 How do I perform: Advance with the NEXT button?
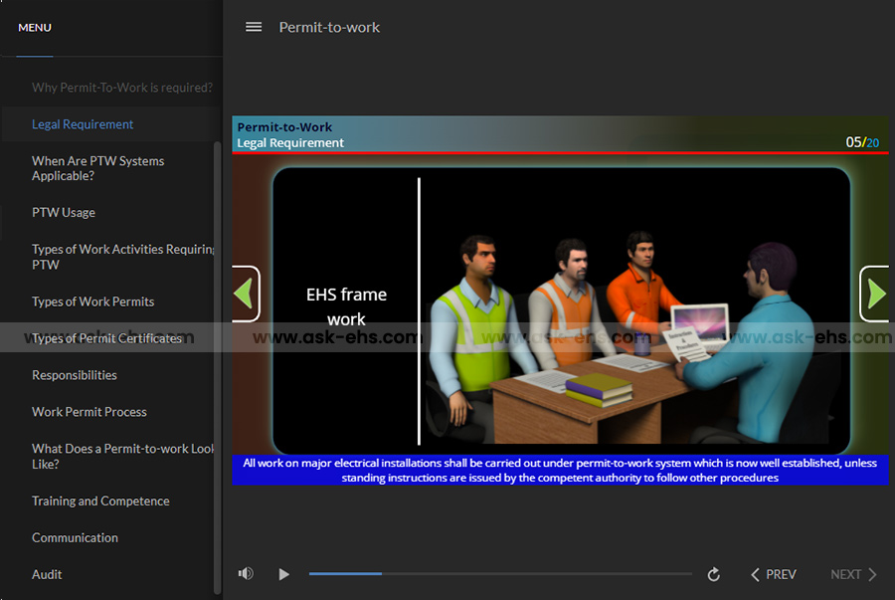853,574
